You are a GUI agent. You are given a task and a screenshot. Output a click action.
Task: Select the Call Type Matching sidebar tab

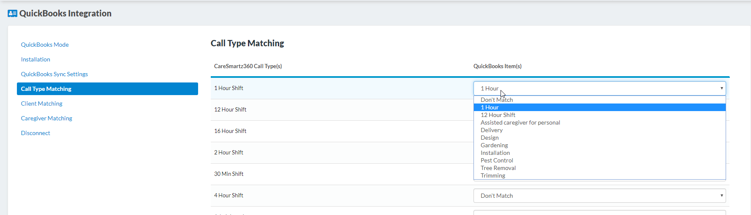click(107, 89)
